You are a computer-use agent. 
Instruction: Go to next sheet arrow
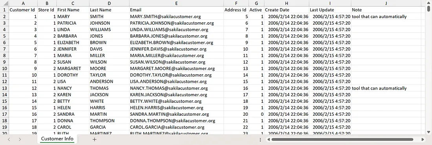click(20, 139)
